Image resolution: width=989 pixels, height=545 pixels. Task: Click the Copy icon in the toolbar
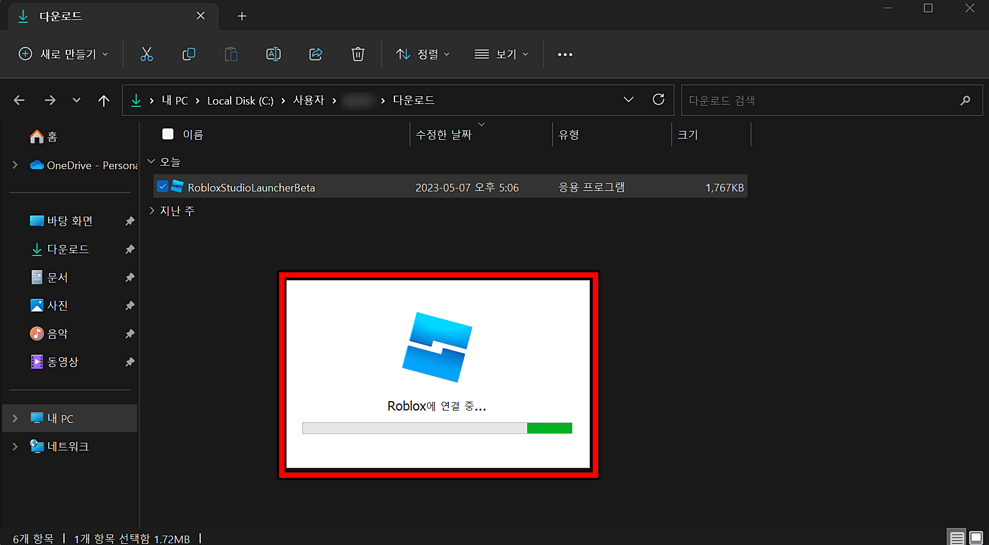point(188,54)
